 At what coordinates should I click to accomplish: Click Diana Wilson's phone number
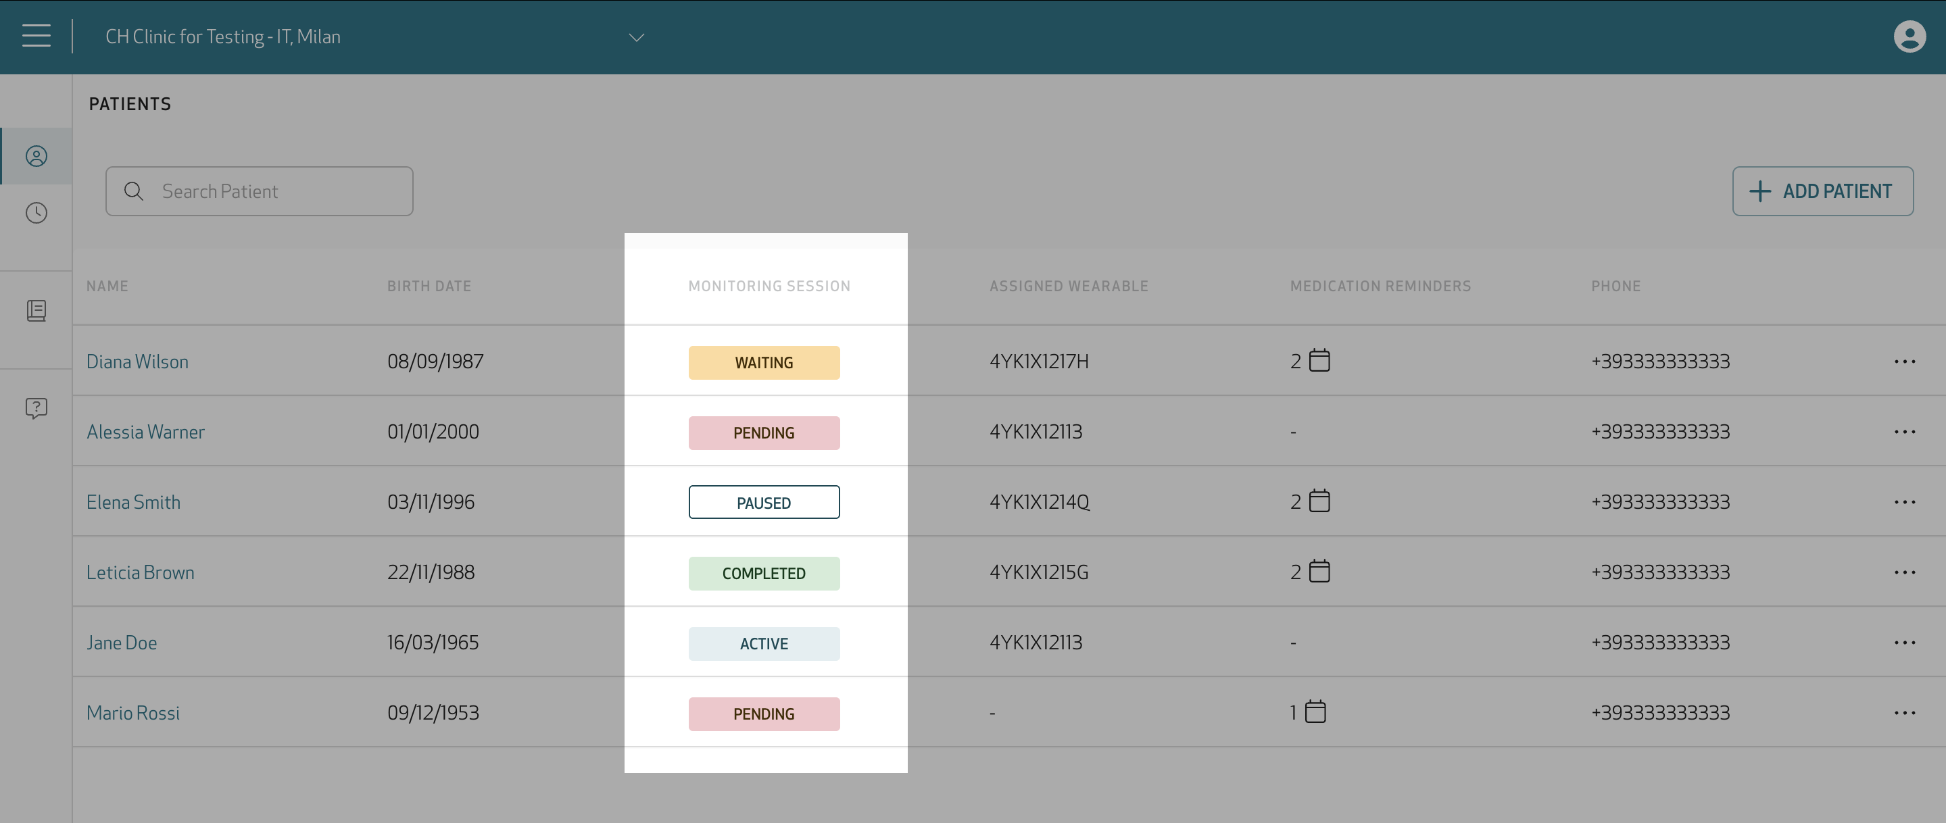(1661, 361)
